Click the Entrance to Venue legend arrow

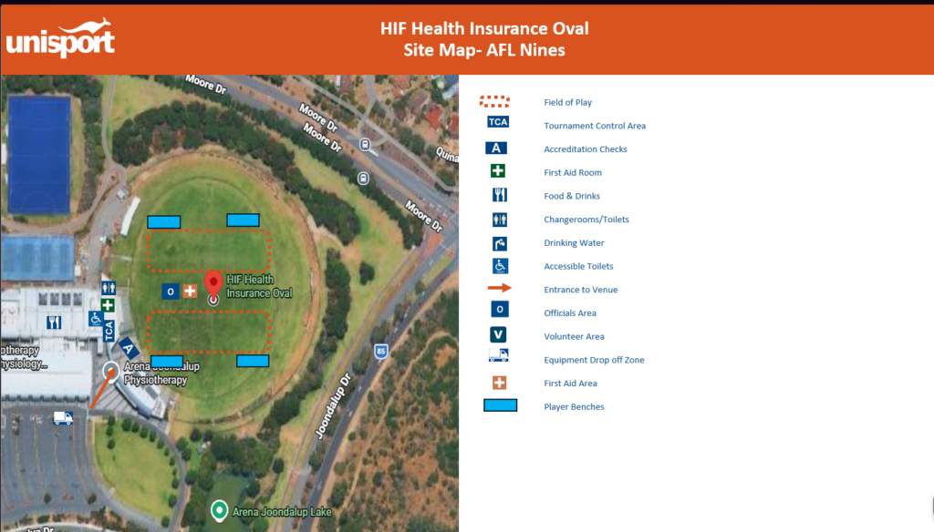click(499, 288)
